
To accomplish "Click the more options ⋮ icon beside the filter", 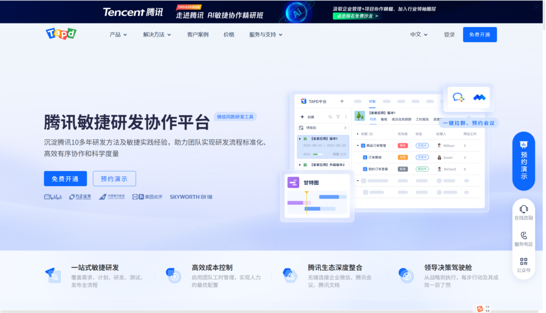I will click(x=346, y=117).
